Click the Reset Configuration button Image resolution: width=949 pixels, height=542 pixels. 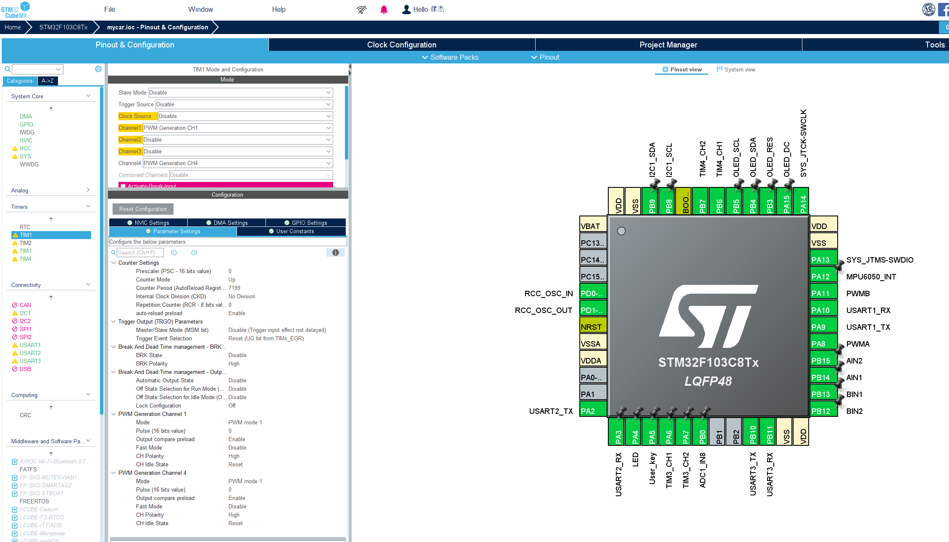click(x=143, y=209)
